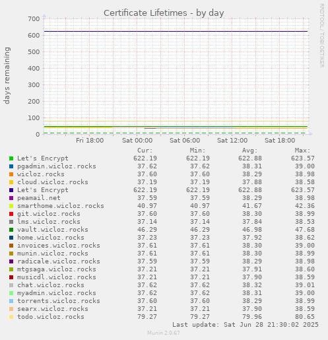Viewport: 328px width, 340px height.
Task: Click the radicale.wicloz.rocks legend label
Action: pyautogui.click(x=59, y=261)
